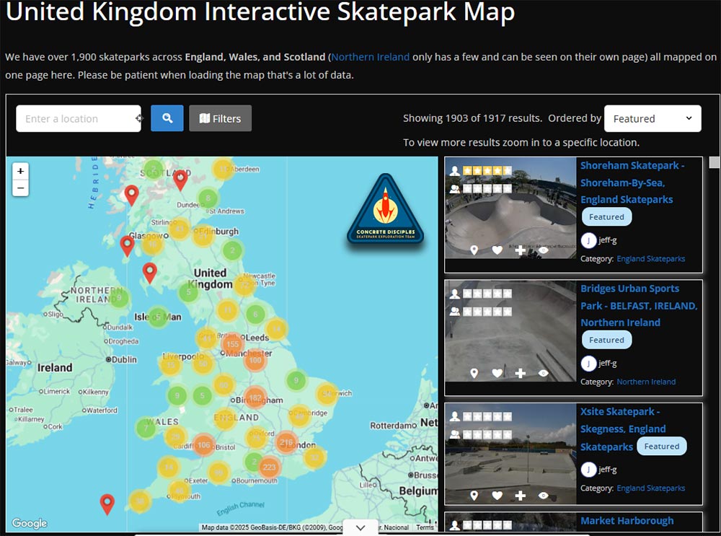Screen dimensions: 721x536
Task: Open the Northern Ireland link in the intro text
Action: click(370, 56)
